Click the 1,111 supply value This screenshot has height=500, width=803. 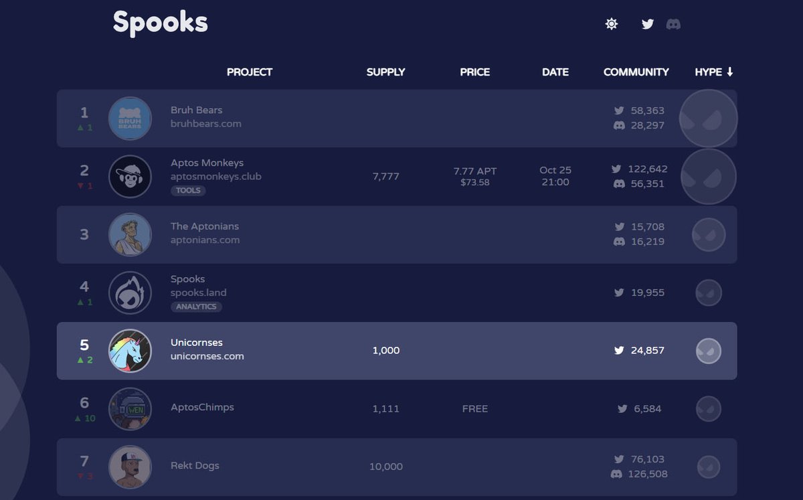(386, 408)
